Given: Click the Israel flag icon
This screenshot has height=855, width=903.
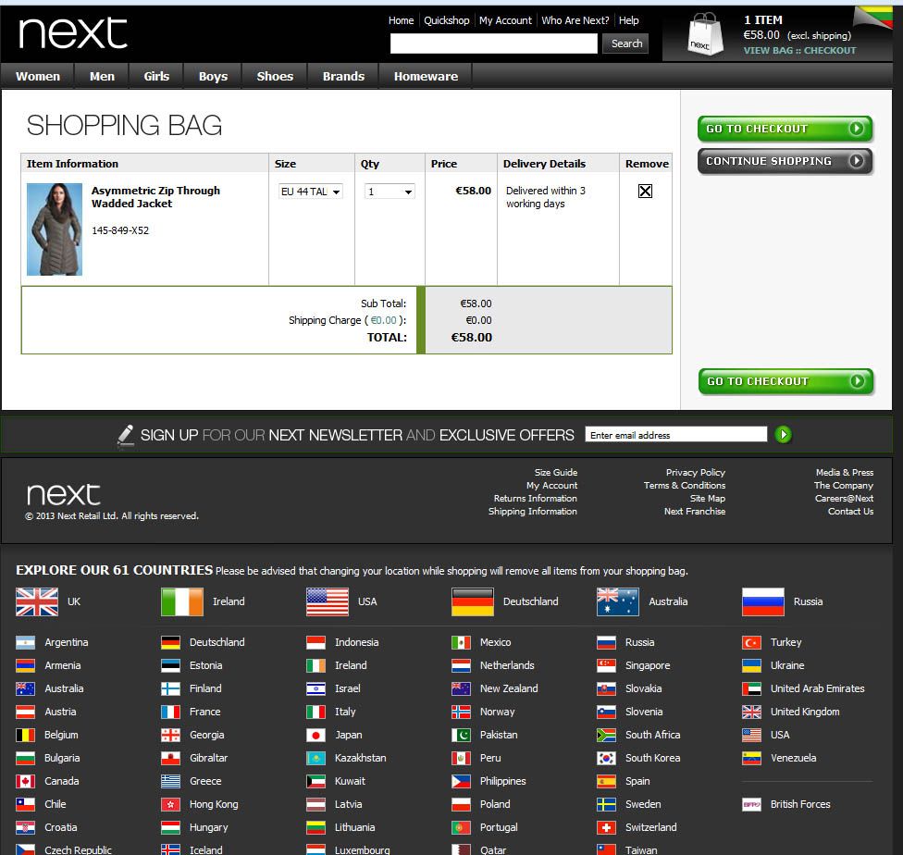Looking at the screenshot, I should (315, 688).
